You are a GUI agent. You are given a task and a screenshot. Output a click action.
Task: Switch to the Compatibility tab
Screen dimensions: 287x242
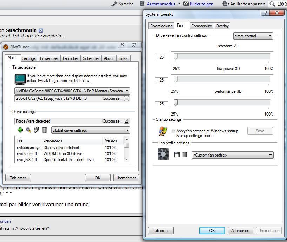[x=201, y=26]
